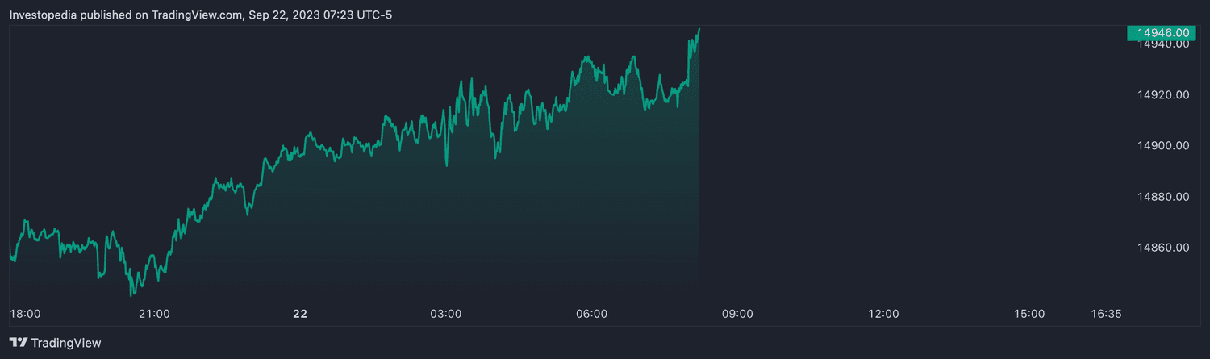Click the chart line's latest peak point

click(699, 29)
